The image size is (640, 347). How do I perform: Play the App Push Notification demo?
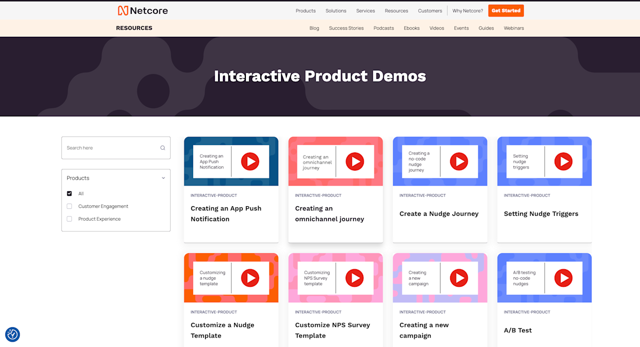coord(250,161)
